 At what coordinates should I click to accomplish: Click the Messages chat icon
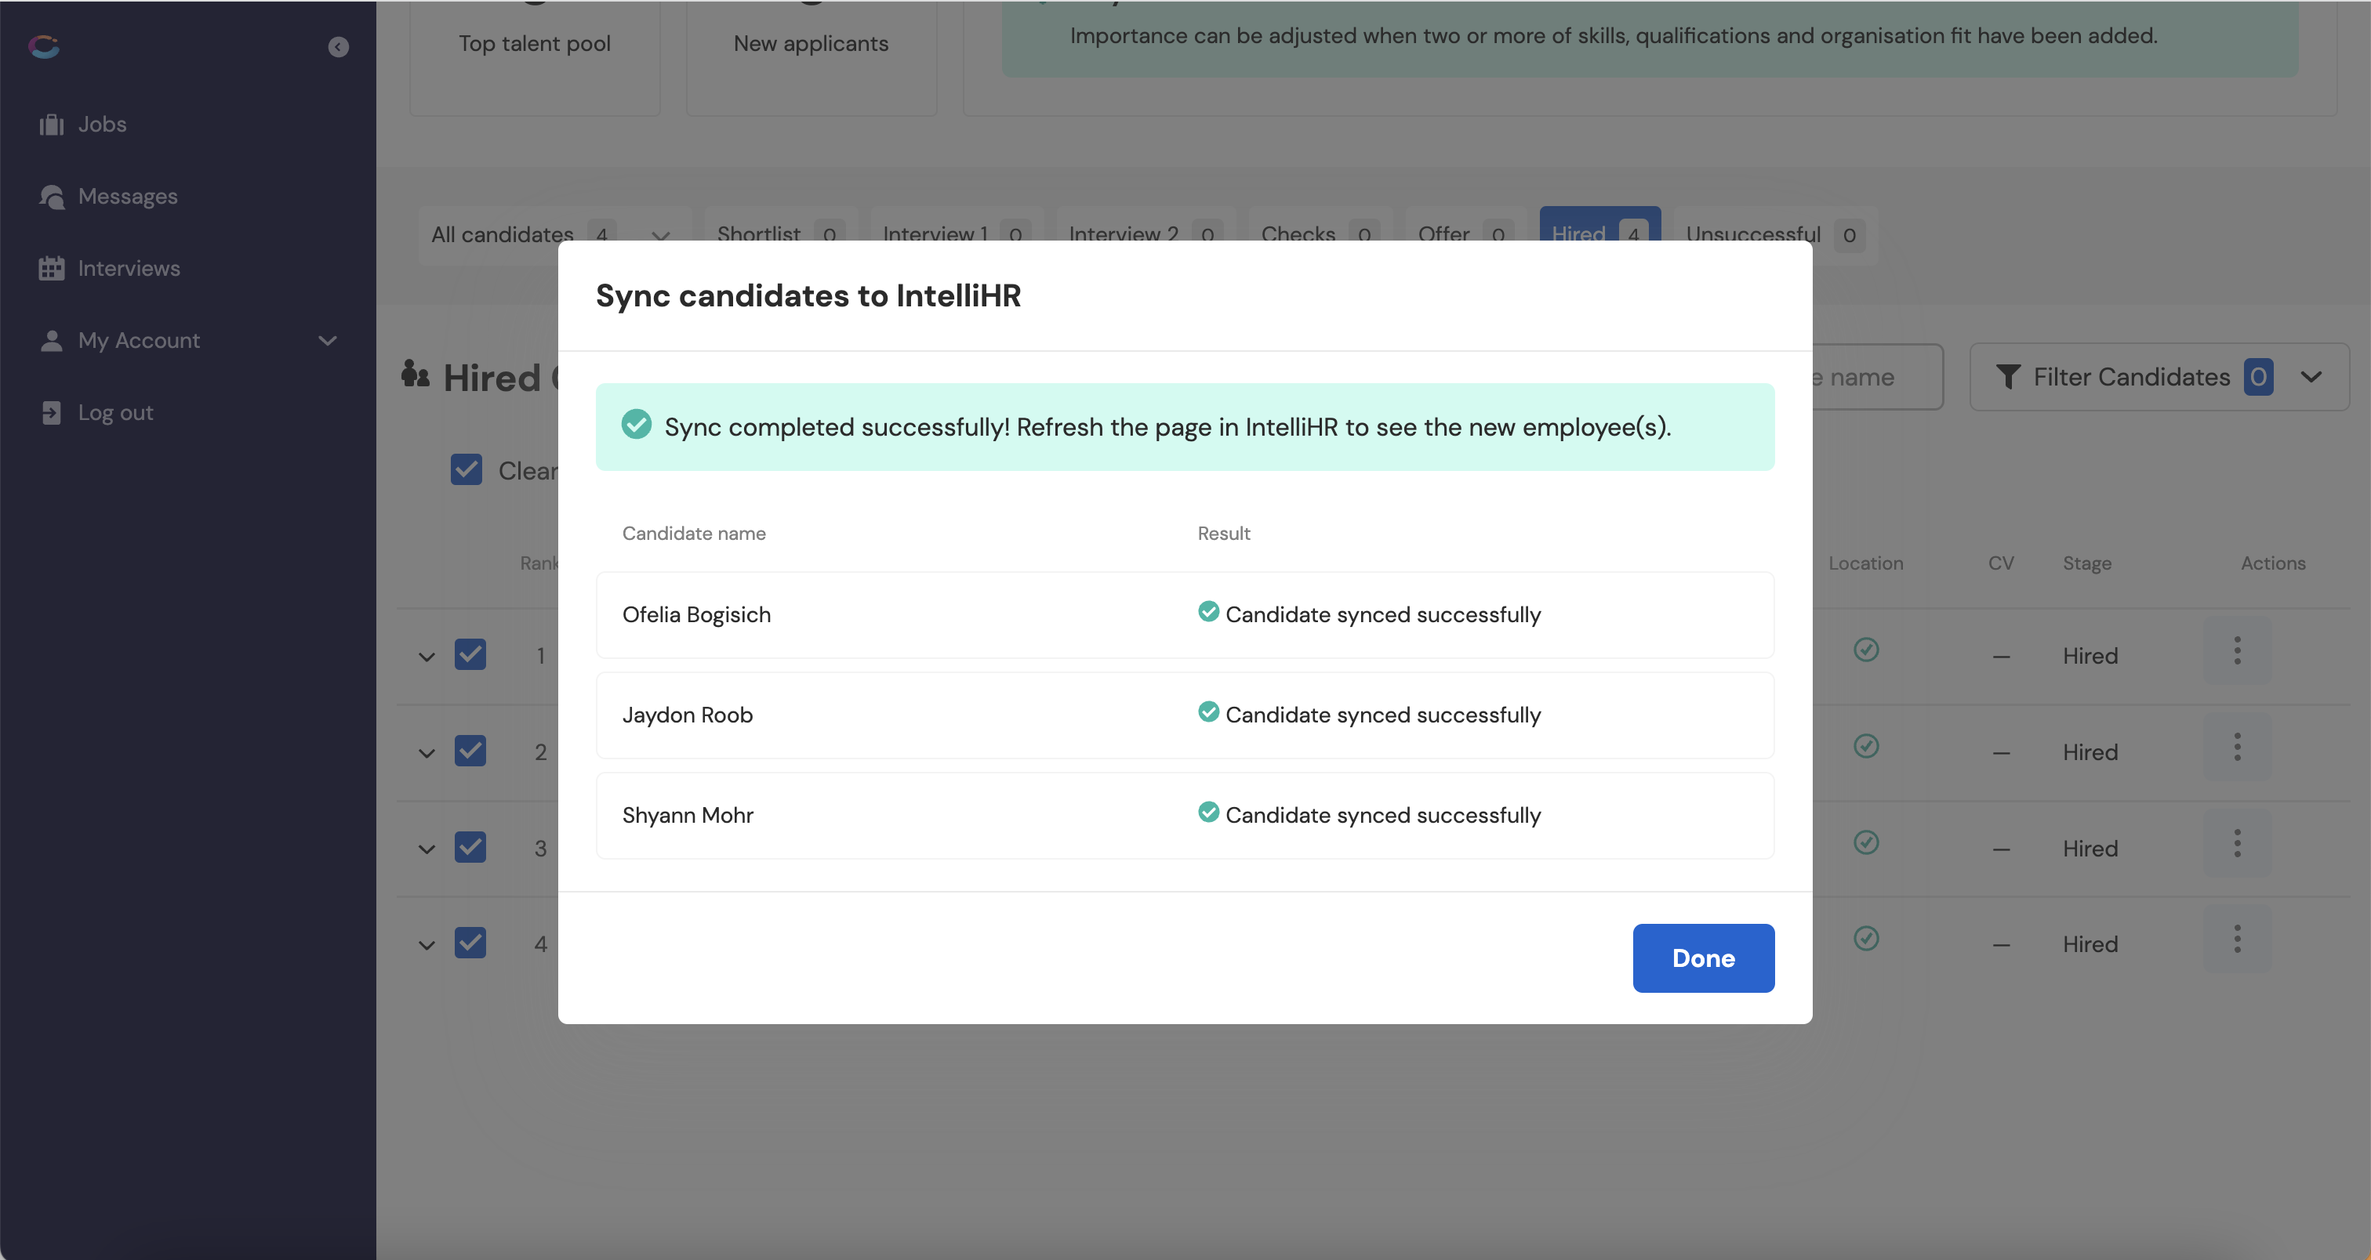point(52,197)
